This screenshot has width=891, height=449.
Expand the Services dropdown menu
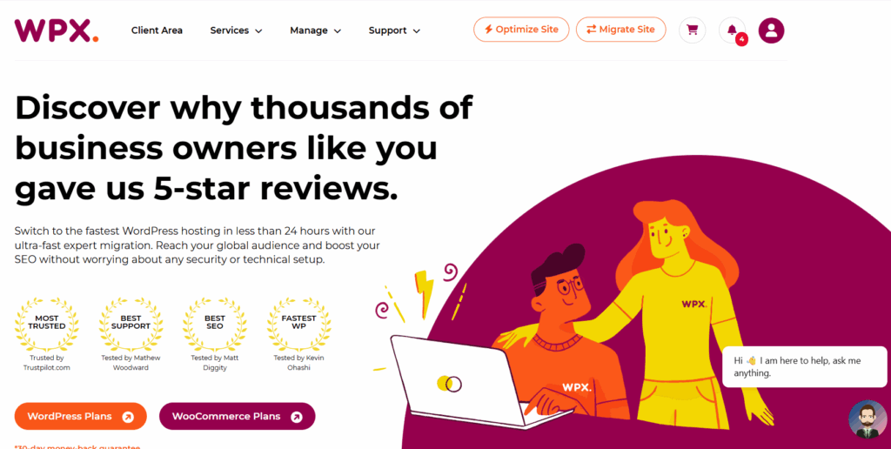(236, 30)
